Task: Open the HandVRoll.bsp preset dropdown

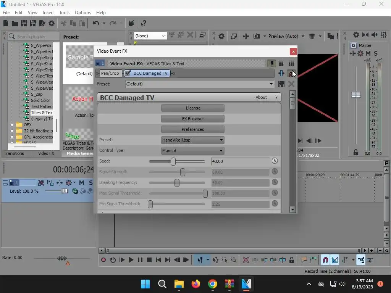Action: (x=193, y=140)
